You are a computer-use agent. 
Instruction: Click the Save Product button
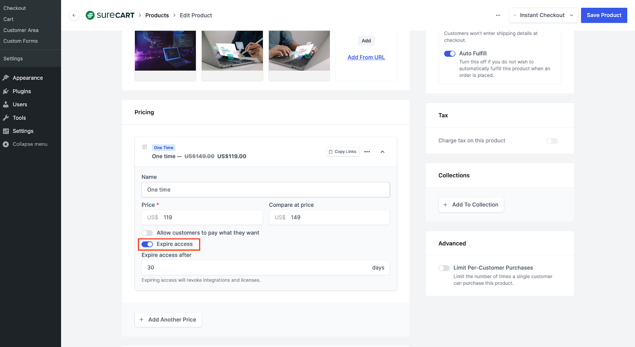(604, 15)
